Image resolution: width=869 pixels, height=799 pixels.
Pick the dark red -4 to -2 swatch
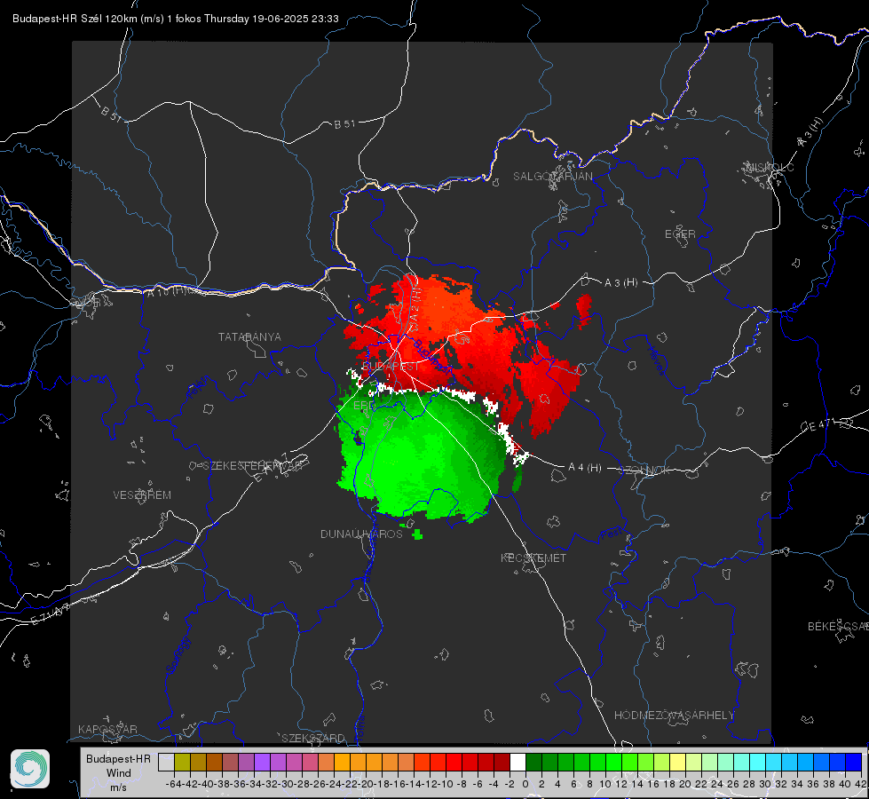coord(502,763)
